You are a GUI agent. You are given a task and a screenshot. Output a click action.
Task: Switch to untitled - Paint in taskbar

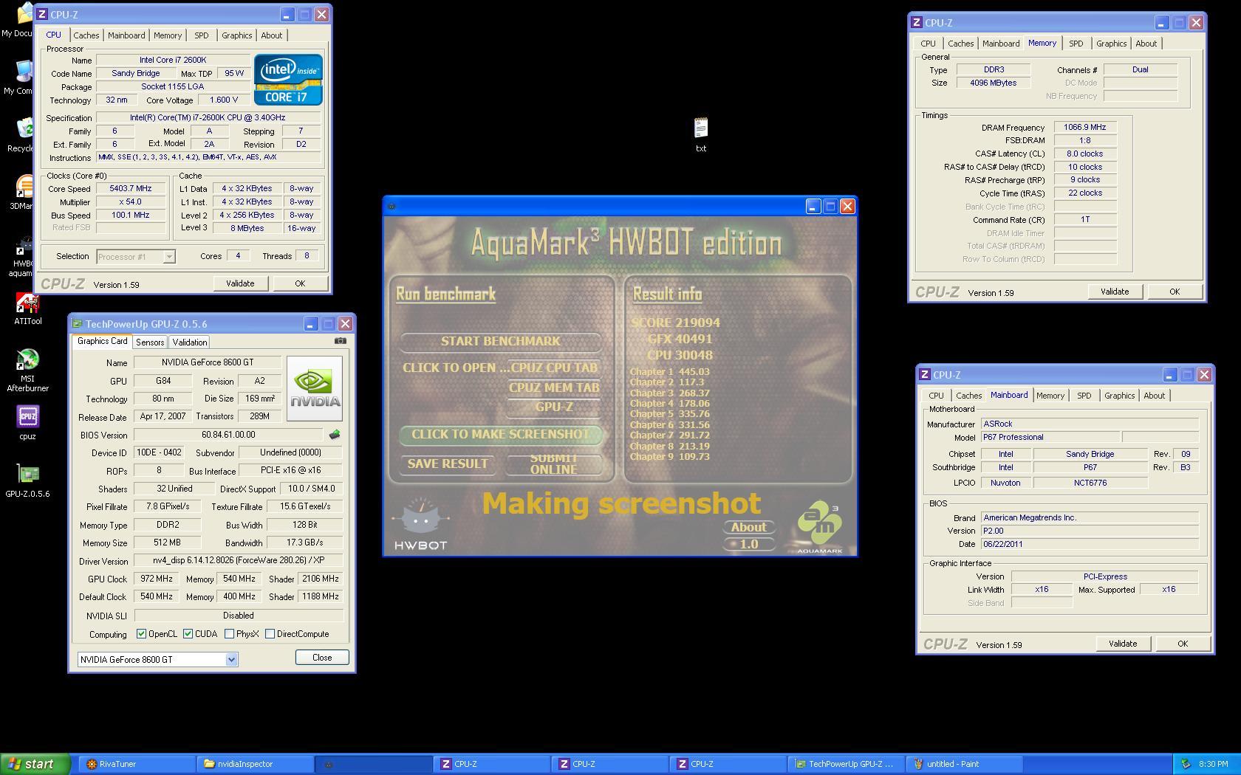coord(965,764)
